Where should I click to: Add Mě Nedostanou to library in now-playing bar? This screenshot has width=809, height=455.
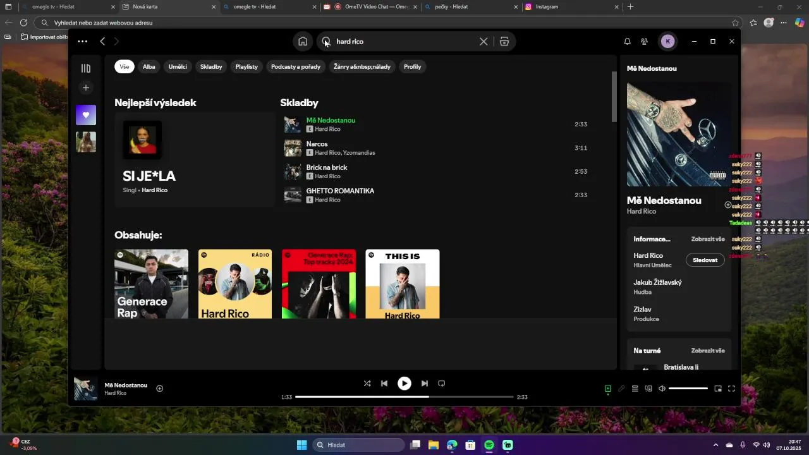(160, 389)
